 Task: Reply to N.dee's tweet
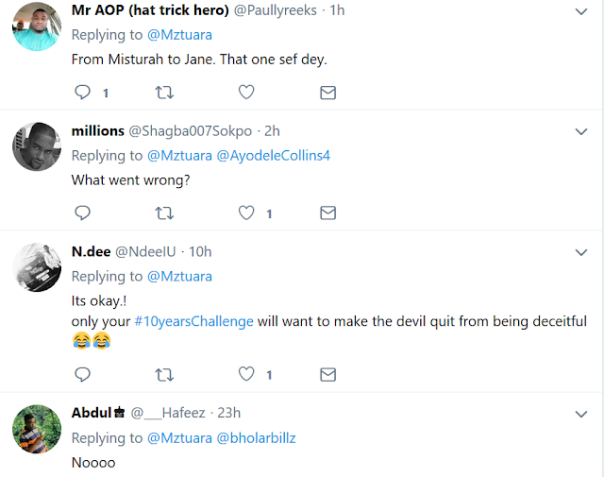click(x=82, y=375)
